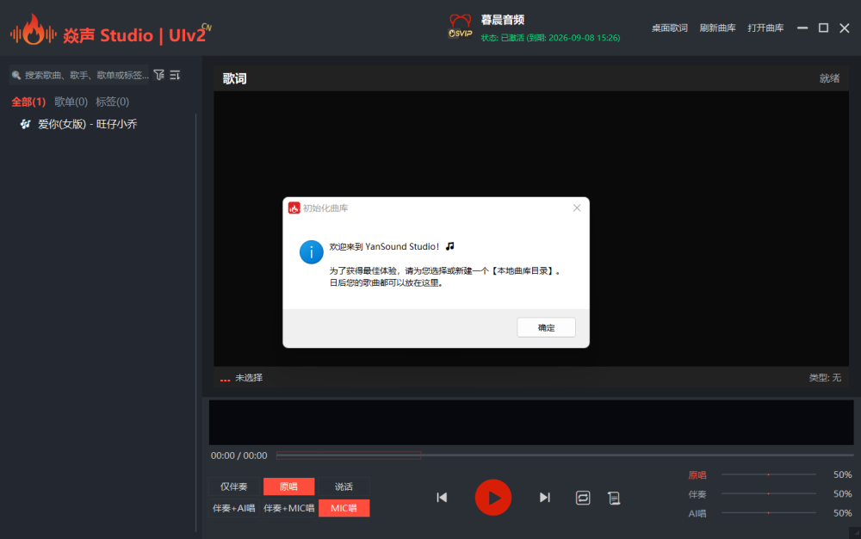The image size is (861, 539).
Task: Open 桌面歌词 desktop lyrics
Action: click(x=669, y=28)
